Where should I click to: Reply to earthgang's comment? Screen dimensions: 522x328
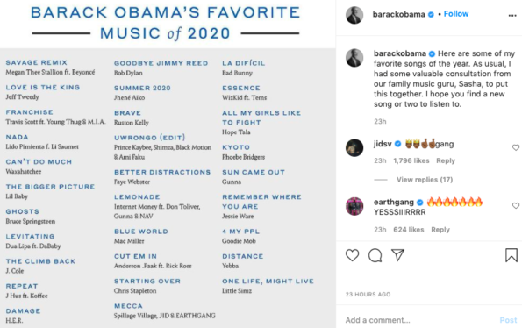[440, 230]
